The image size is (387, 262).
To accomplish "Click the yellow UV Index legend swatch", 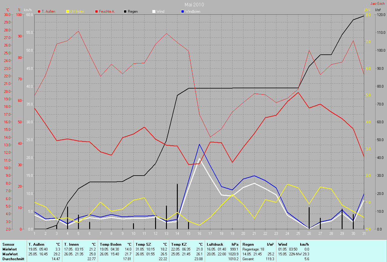I will click(68, 11).
